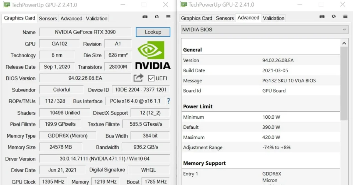NVIDIA logo in left window

pyautogui.click(x=153, y=55)
